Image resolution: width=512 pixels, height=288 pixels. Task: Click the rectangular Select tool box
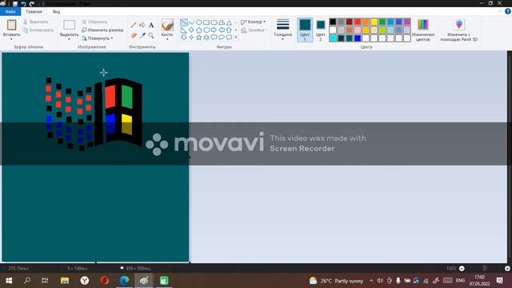click(x=69, y=25)
